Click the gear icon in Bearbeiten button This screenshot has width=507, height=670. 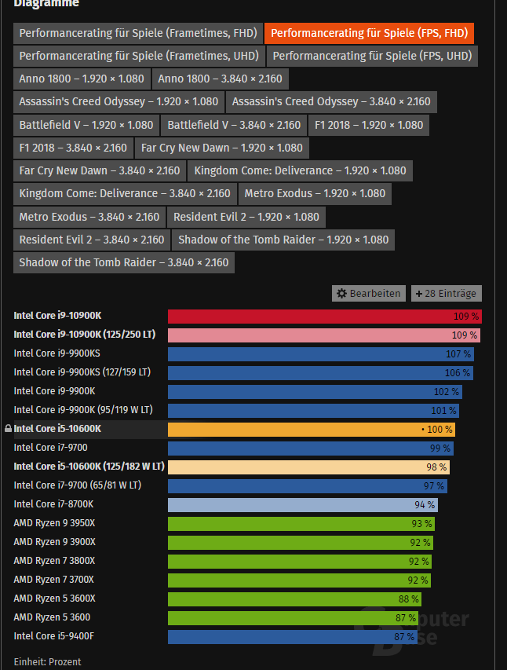(x=341, y=294)
